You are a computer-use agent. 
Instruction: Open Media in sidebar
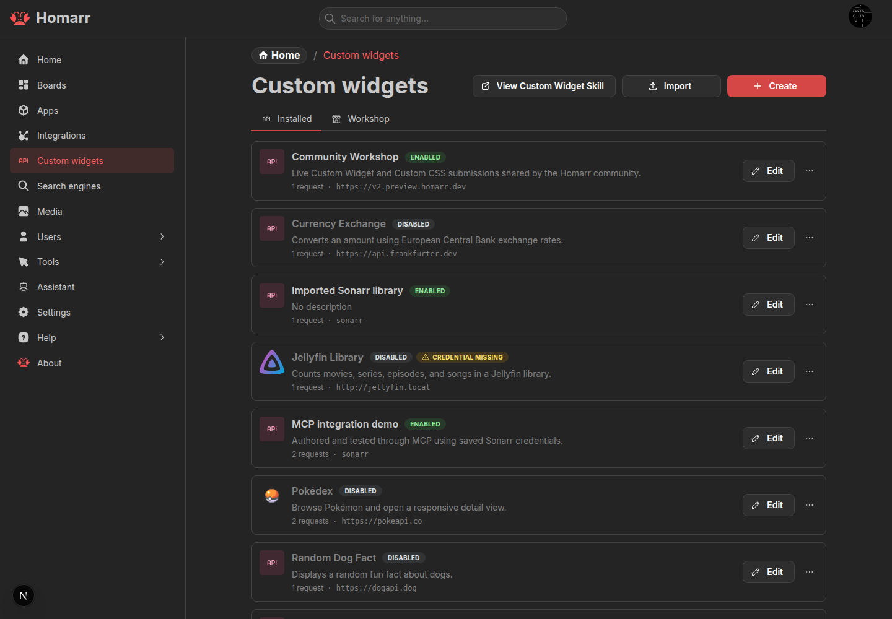point(92,212)
